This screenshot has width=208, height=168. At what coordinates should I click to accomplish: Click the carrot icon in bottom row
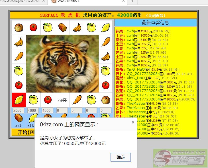click(x=77, y=100)
